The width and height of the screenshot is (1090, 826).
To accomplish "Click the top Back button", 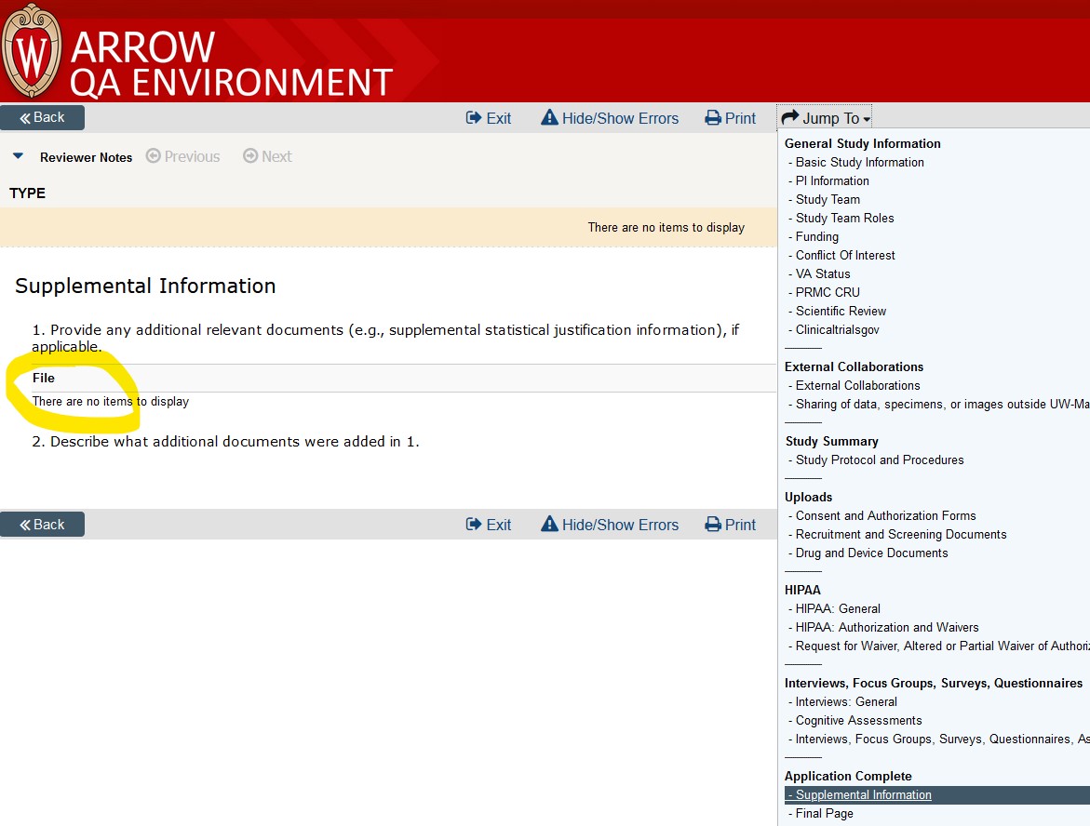I will point(42,117).
